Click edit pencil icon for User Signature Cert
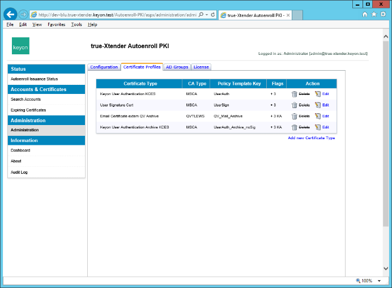The width and height of the screenshot is (392, 288). [x=317, y=105]
